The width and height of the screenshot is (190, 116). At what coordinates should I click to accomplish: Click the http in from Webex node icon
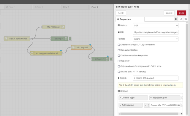[6, 39]
